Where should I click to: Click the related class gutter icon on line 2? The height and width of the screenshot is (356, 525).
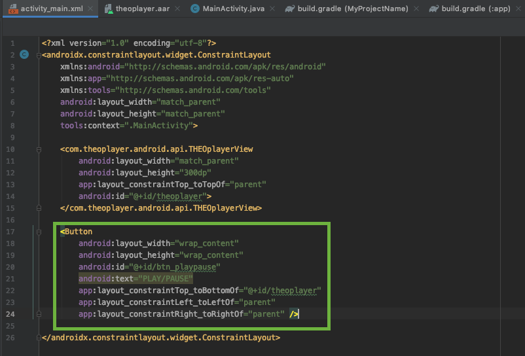click(x=24, y=54)
